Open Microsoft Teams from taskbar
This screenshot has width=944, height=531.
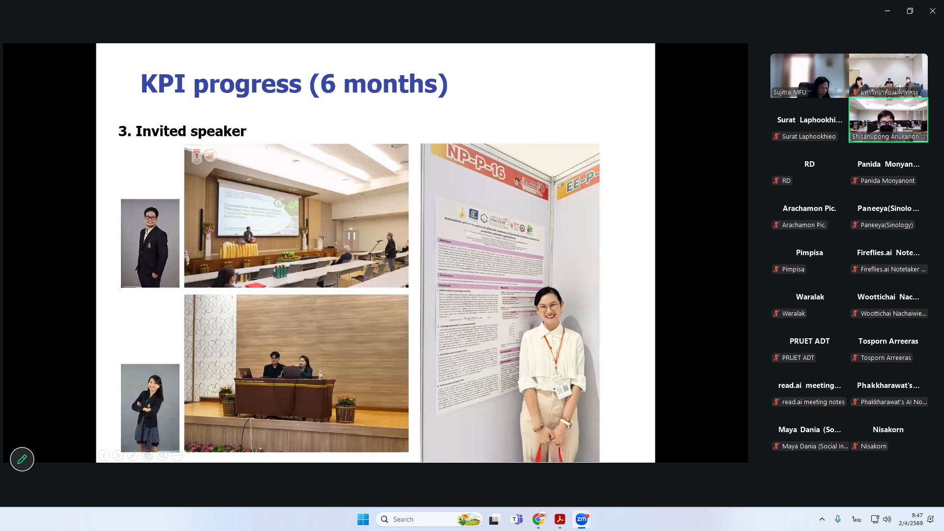pyautogui.click(x=516, y=519)
